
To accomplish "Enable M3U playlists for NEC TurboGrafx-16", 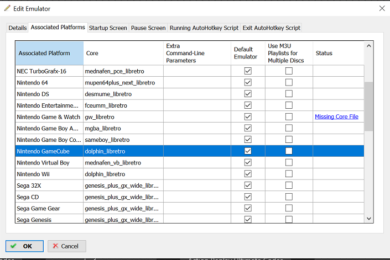I will [x=289, y=71].
